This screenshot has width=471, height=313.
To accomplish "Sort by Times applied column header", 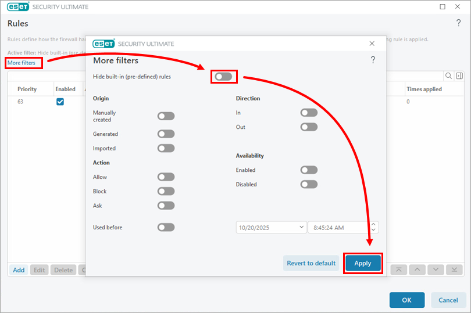I will click(424, 89).
